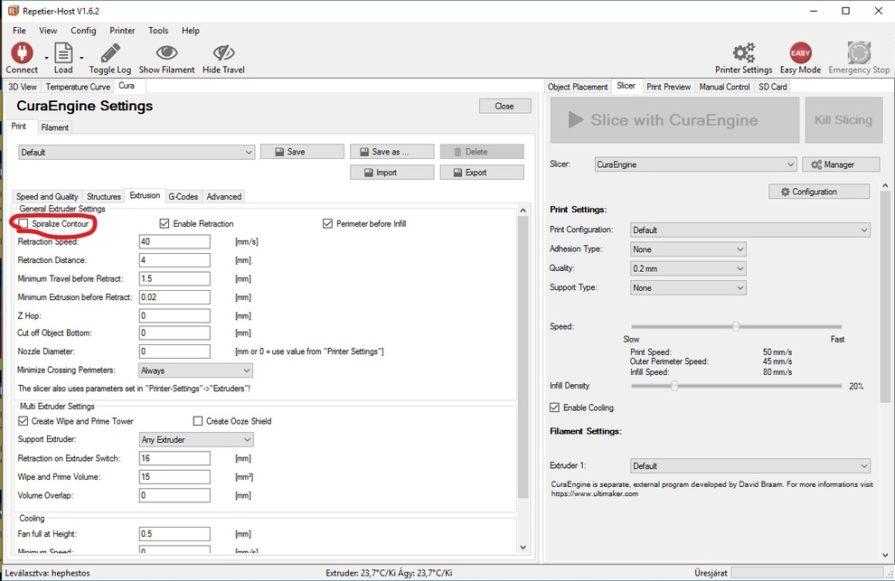Click the Infill Density slider handle
Screen dimensions: 895x581
click(x=674, y=386)
